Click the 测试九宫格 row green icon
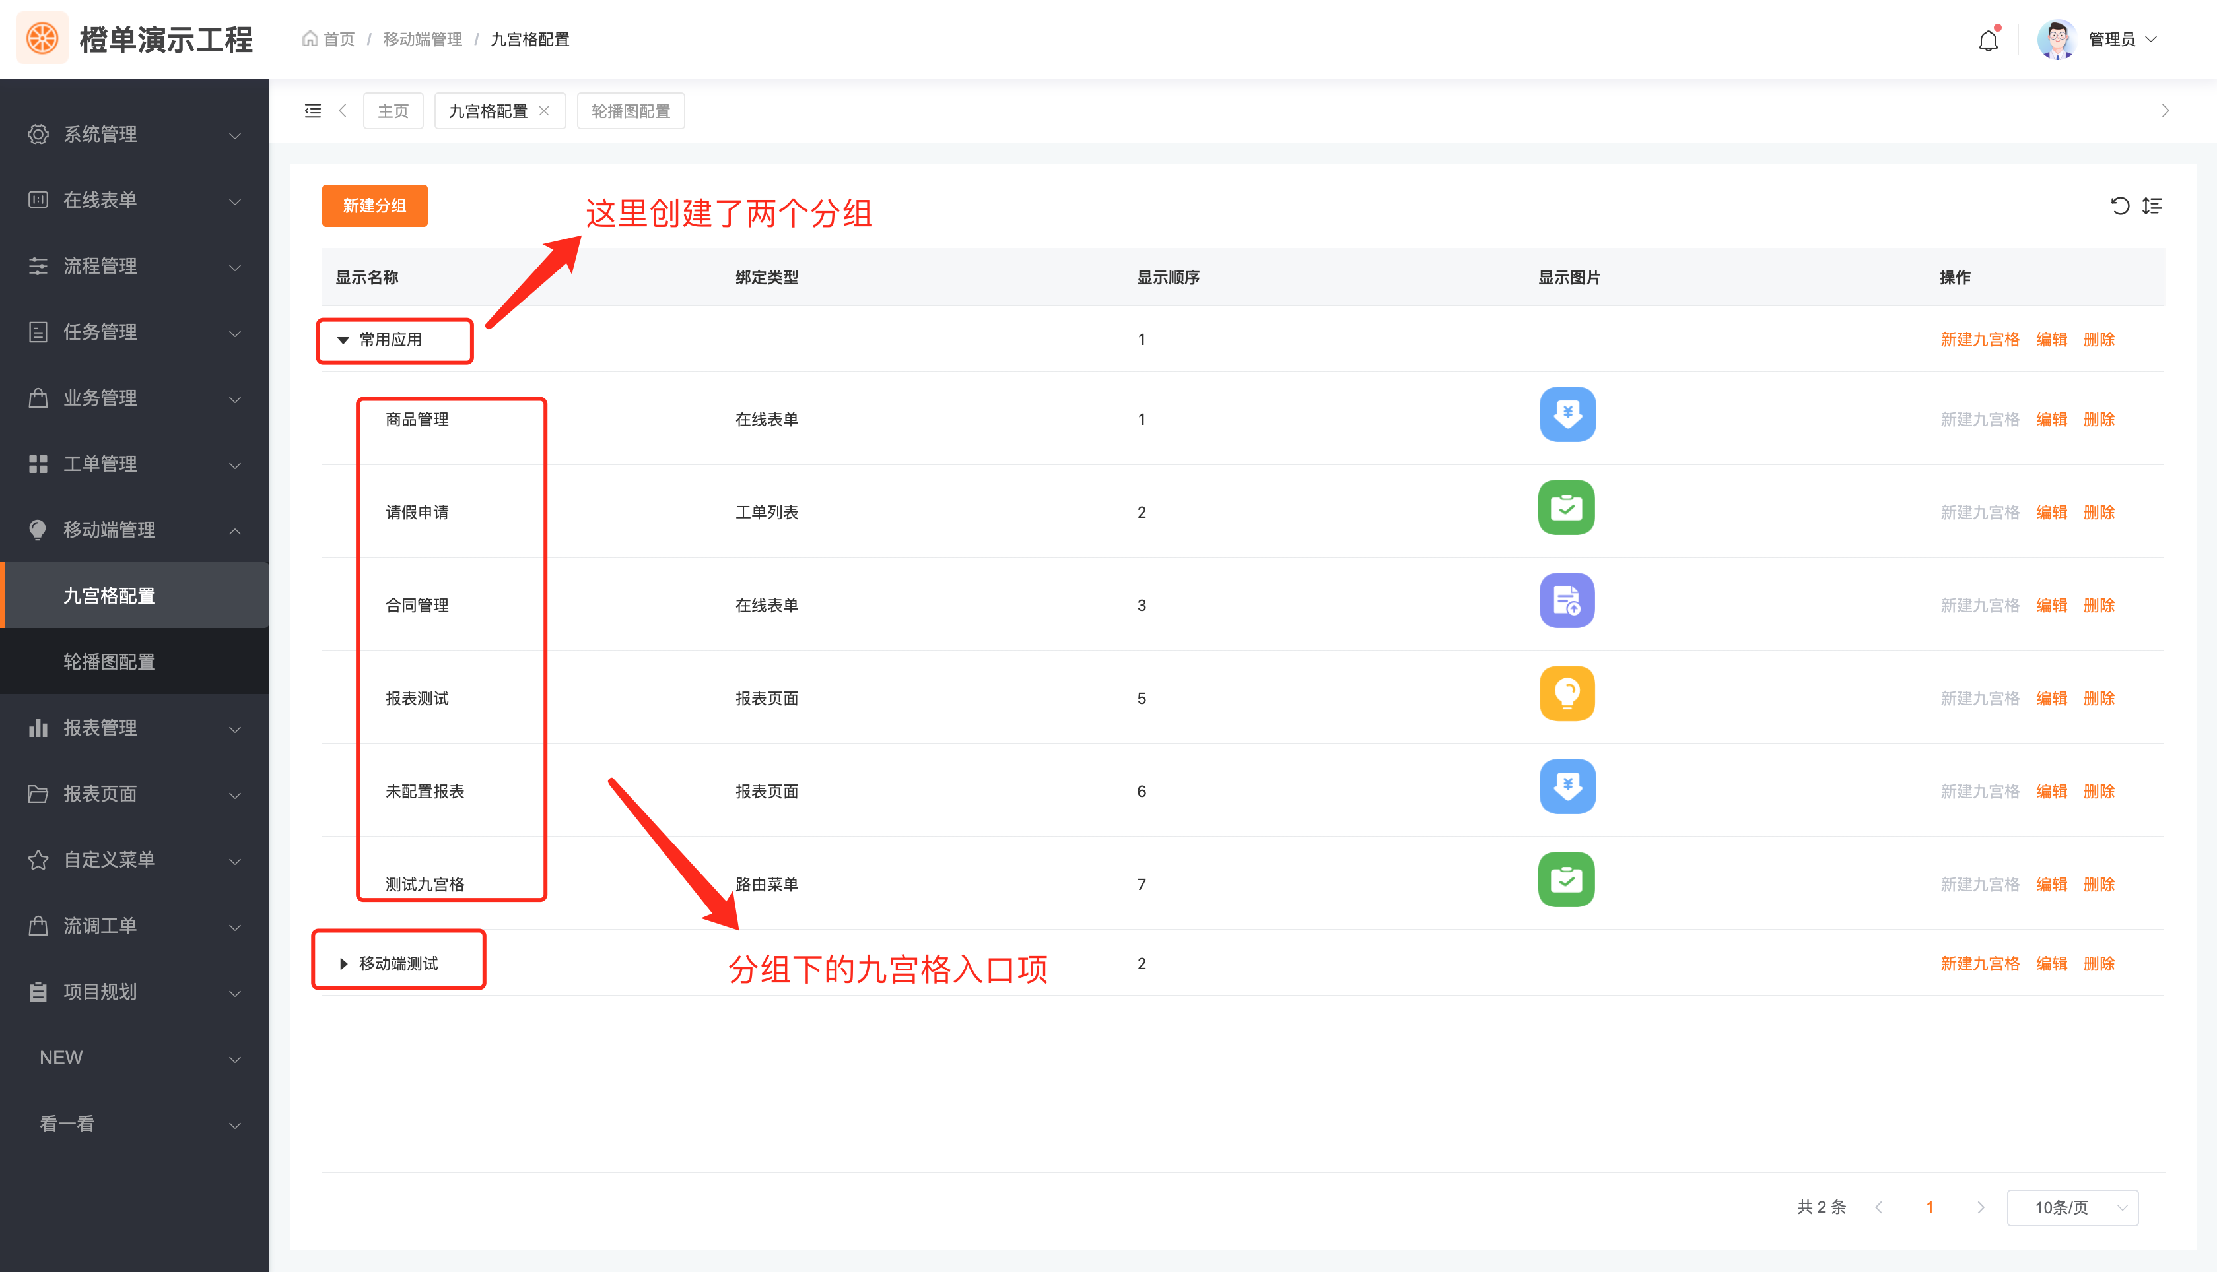 tap(1567, 879)
